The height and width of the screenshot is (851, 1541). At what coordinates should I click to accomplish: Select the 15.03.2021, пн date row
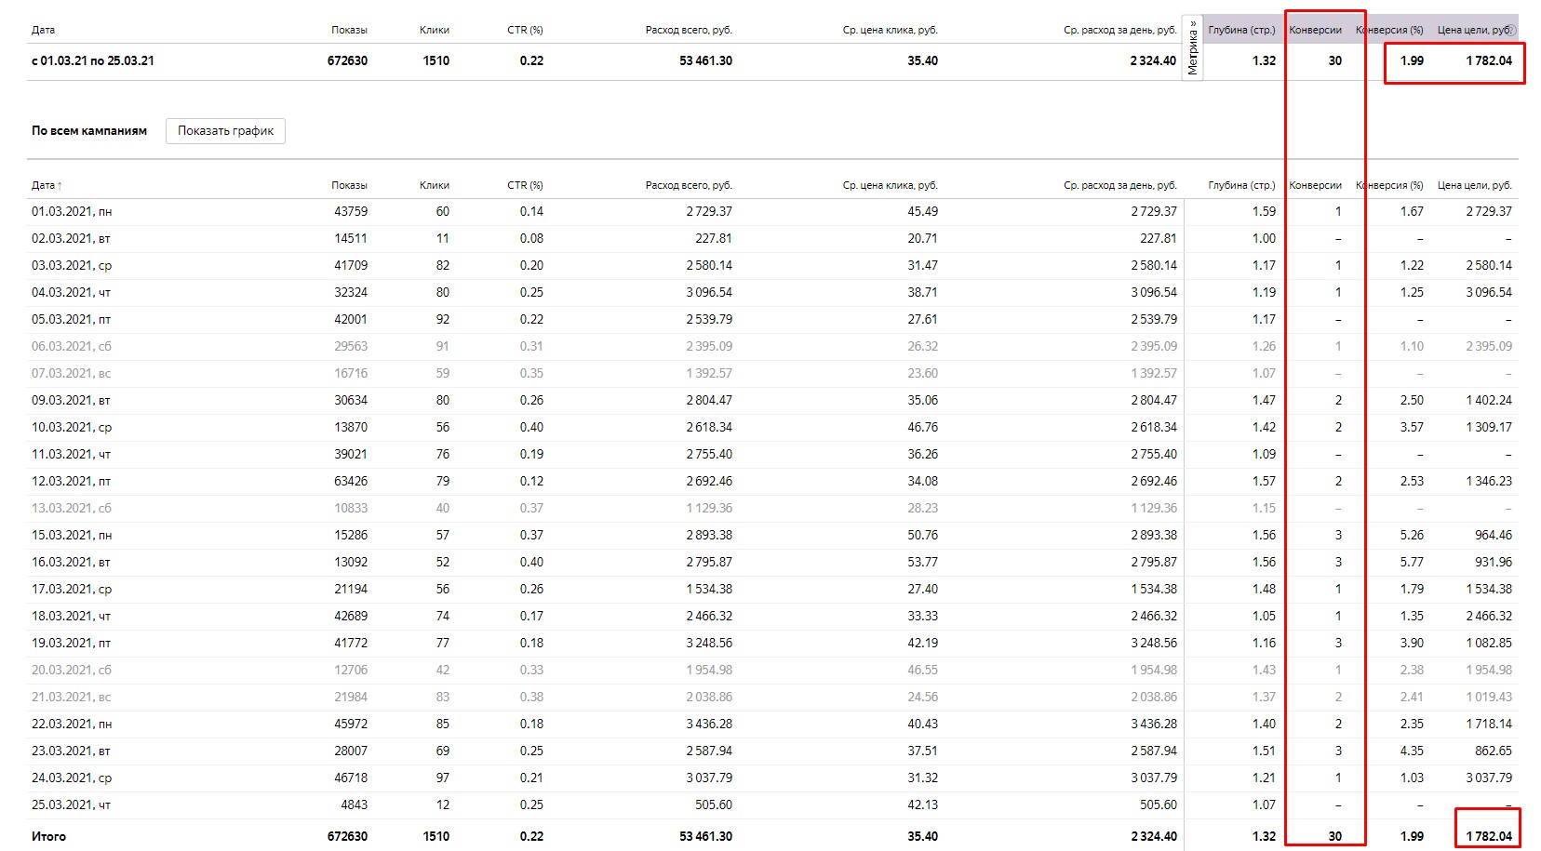(772, 536)
